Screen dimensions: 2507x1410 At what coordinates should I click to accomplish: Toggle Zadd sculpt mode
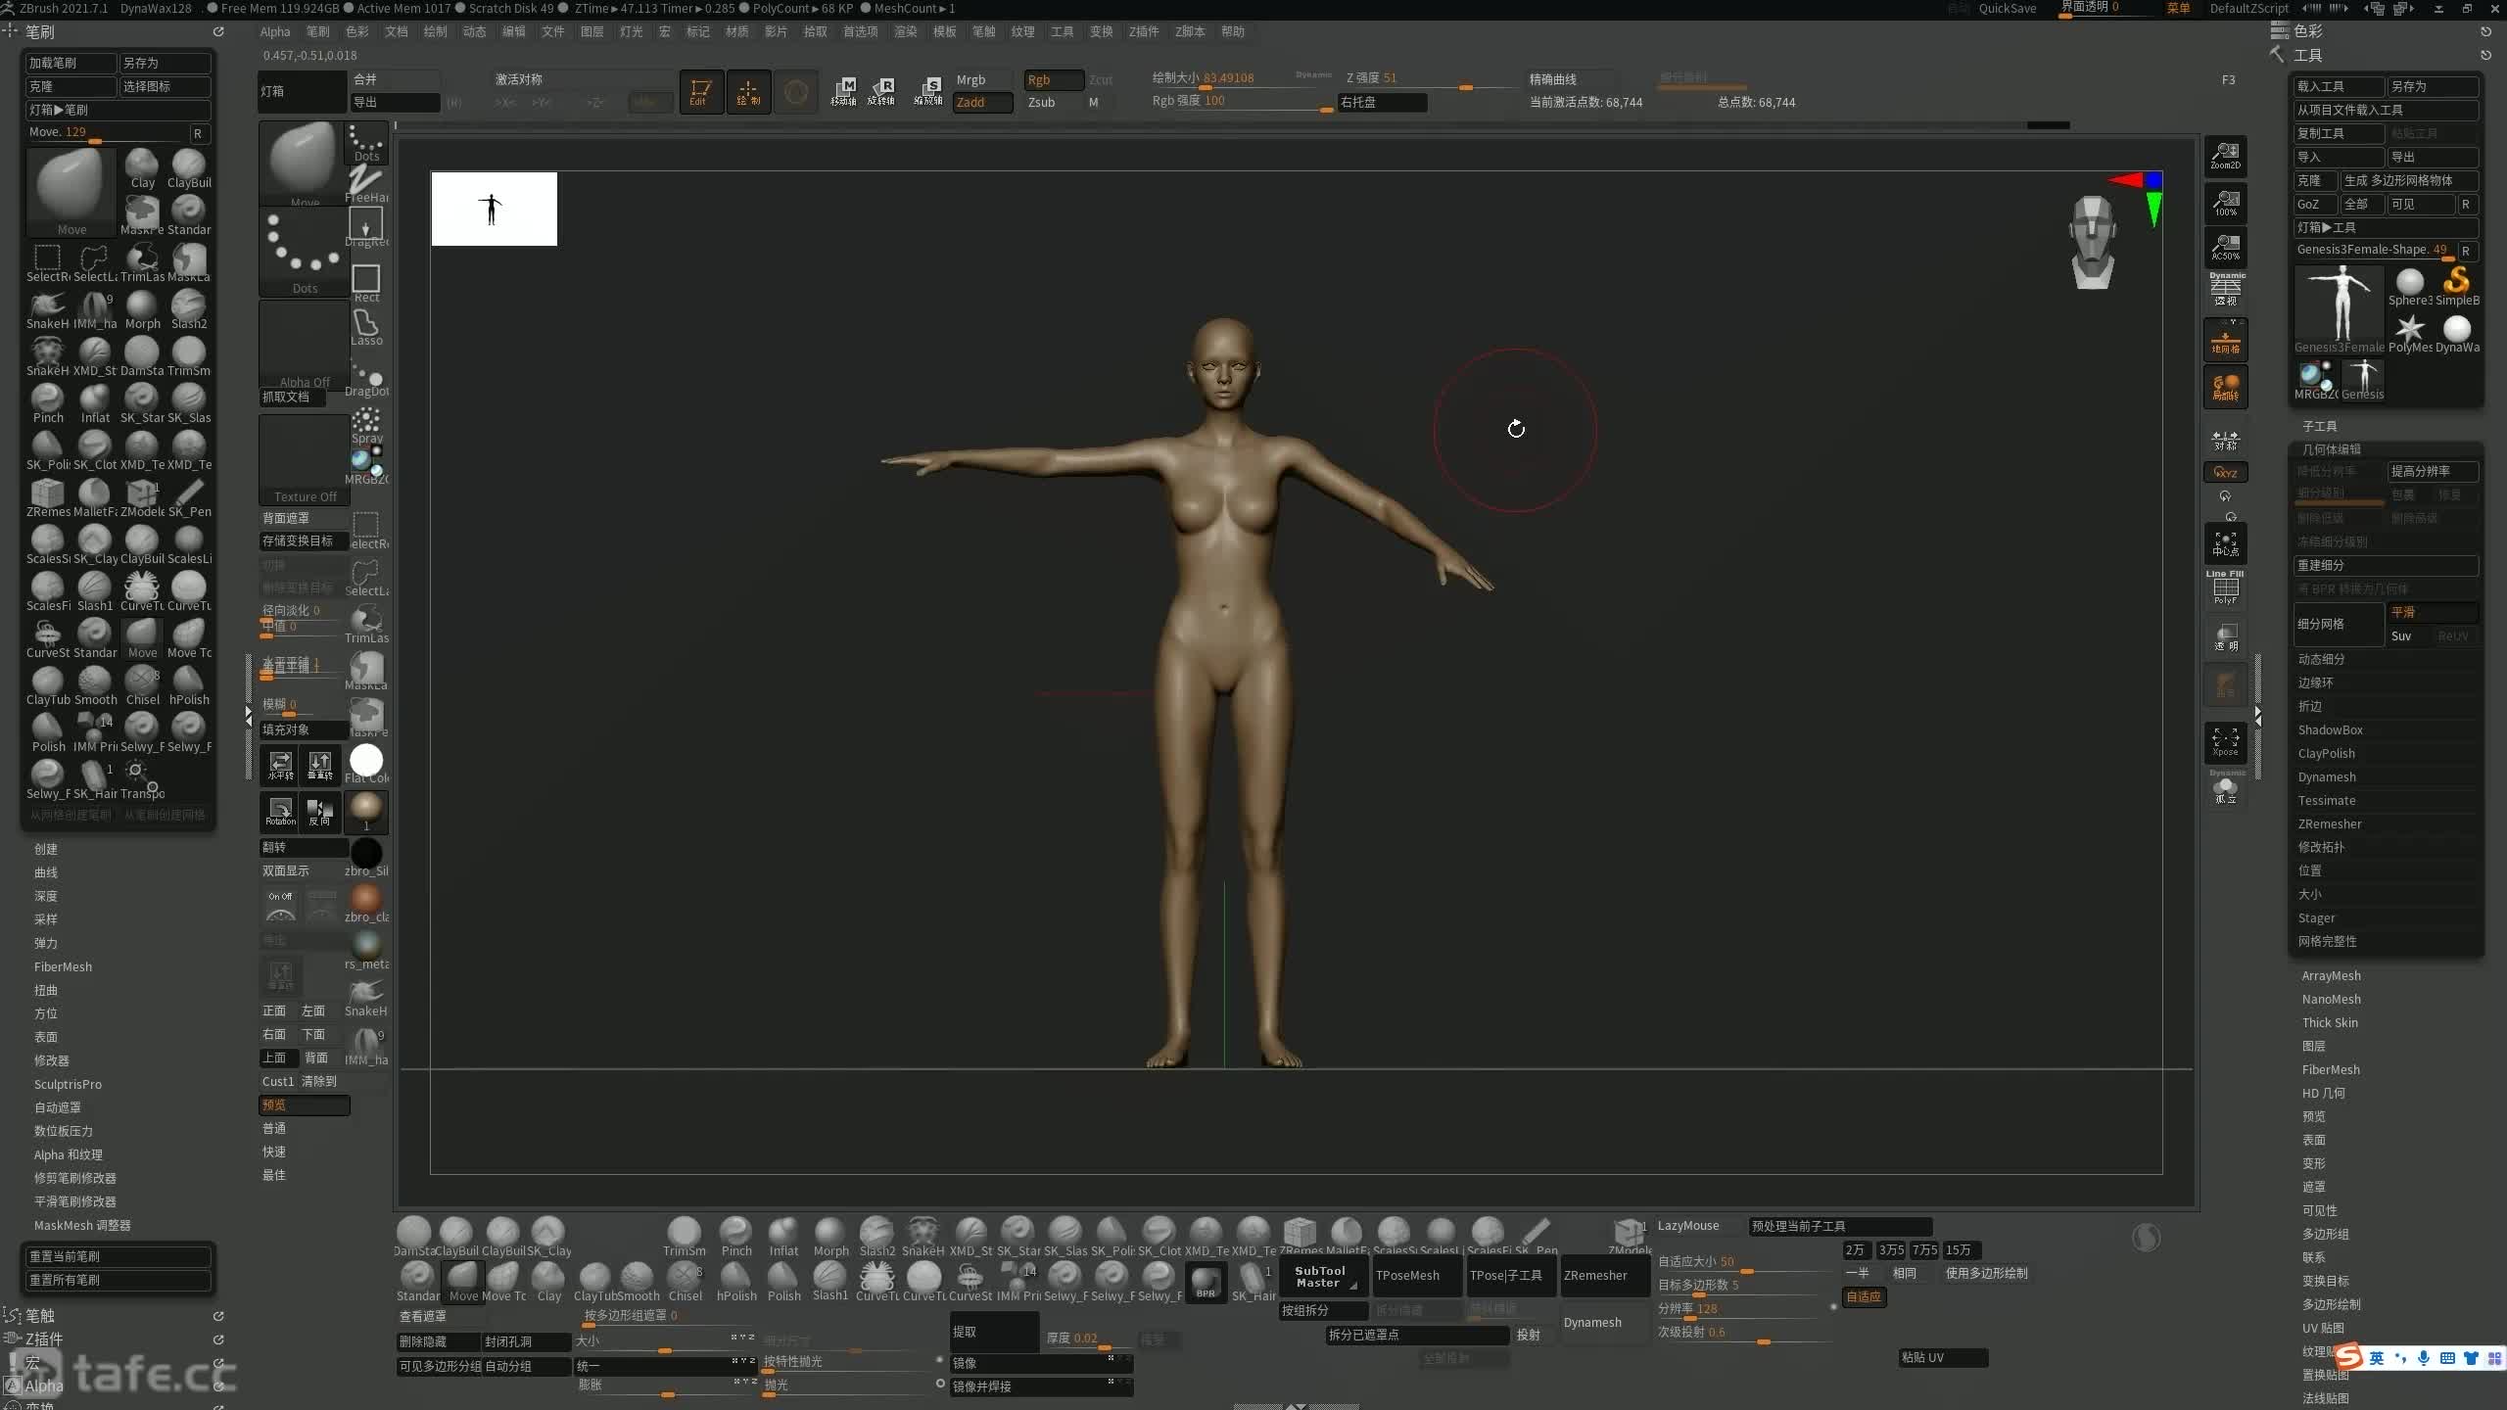pyautogui.click(x=982, y=103)
